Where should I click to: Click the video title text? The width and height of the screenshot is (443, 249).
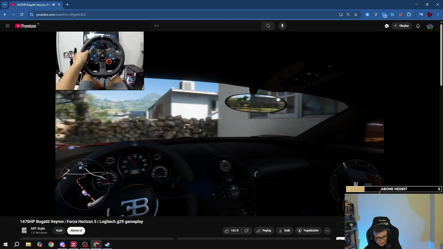point(81,222)
